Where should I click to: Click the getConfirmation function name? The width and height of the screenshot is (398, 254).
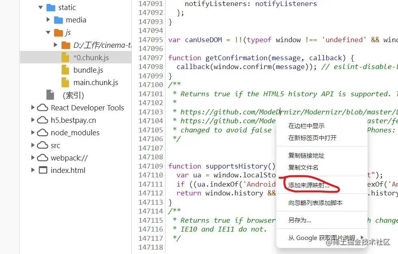pos(236,58)
